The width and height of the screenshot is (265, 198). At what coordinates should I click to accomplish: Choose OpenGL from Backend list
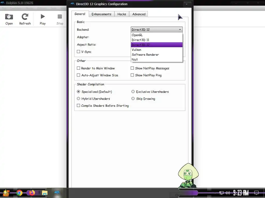[x=157, y=35]
